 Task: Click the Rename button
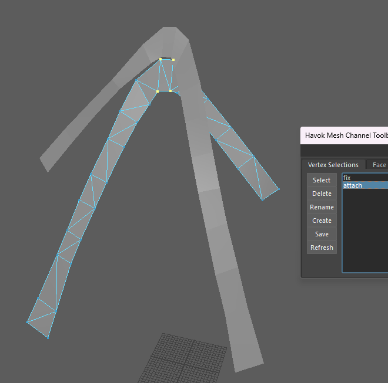click(322, 207)
